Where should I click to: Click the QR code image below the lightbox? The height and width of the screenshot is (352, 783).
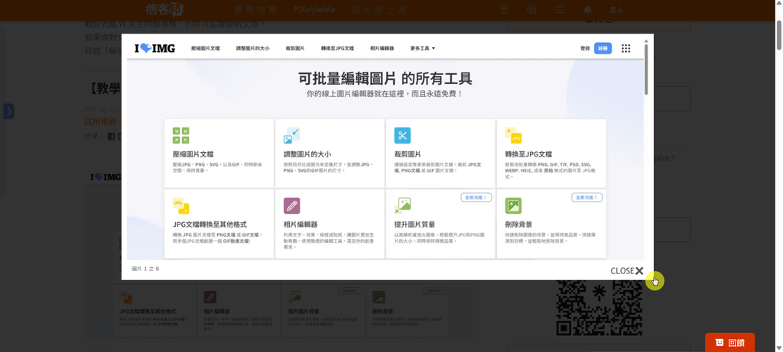click(599, 308)
